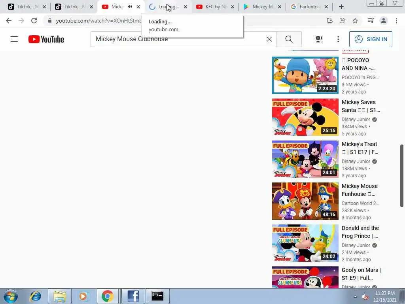The height and width of the screenshot is (304, 405).
Task: Click the Chrome taskbar icon
Action: (108, 296)
